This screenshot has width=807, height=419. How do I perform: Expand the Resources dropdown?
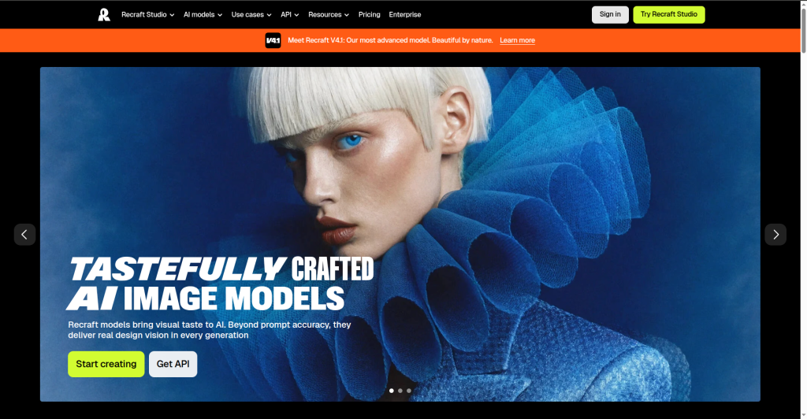click(x=329, y=14)
